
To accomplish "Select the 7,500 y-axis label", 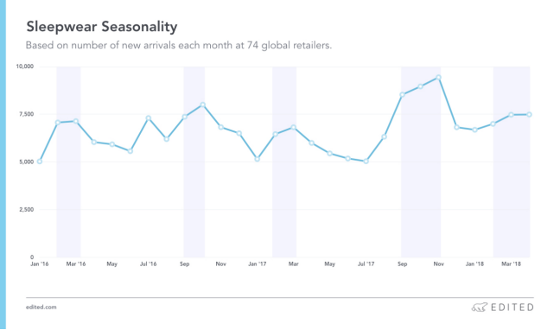I will point(27,114).
